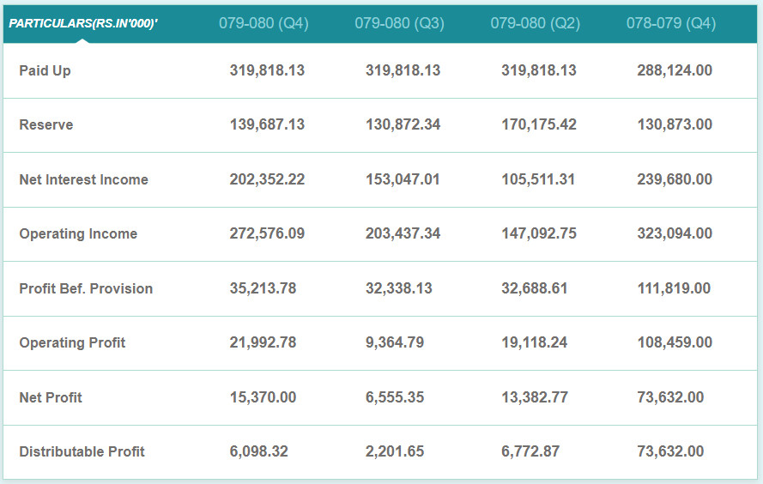This screenshot has width=763, height=484.
Task: Click the Operating Income row label
Action: [78, 233]
